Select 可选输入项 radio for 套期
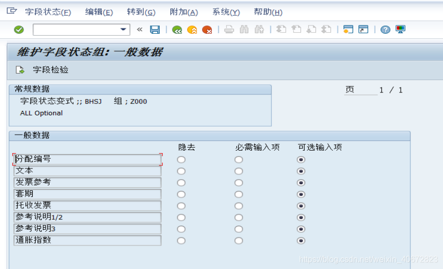 301,194
